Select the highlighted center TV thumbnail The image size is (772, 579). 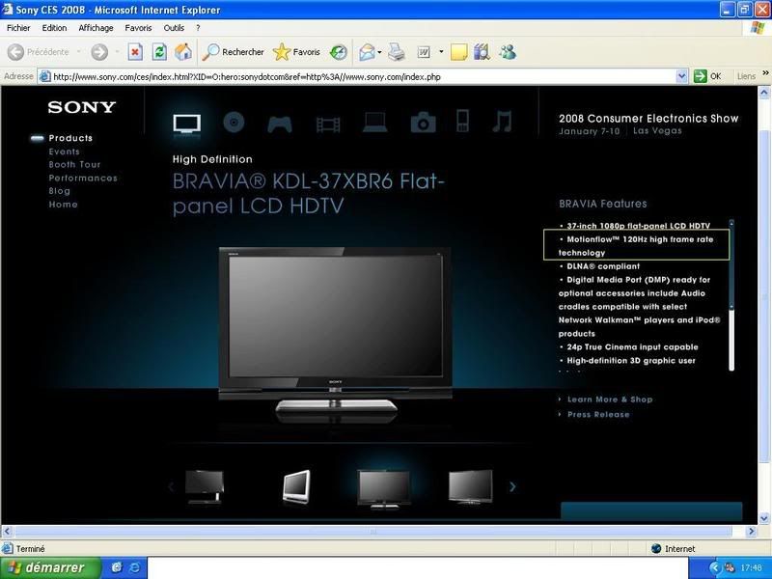click(383, 488)
